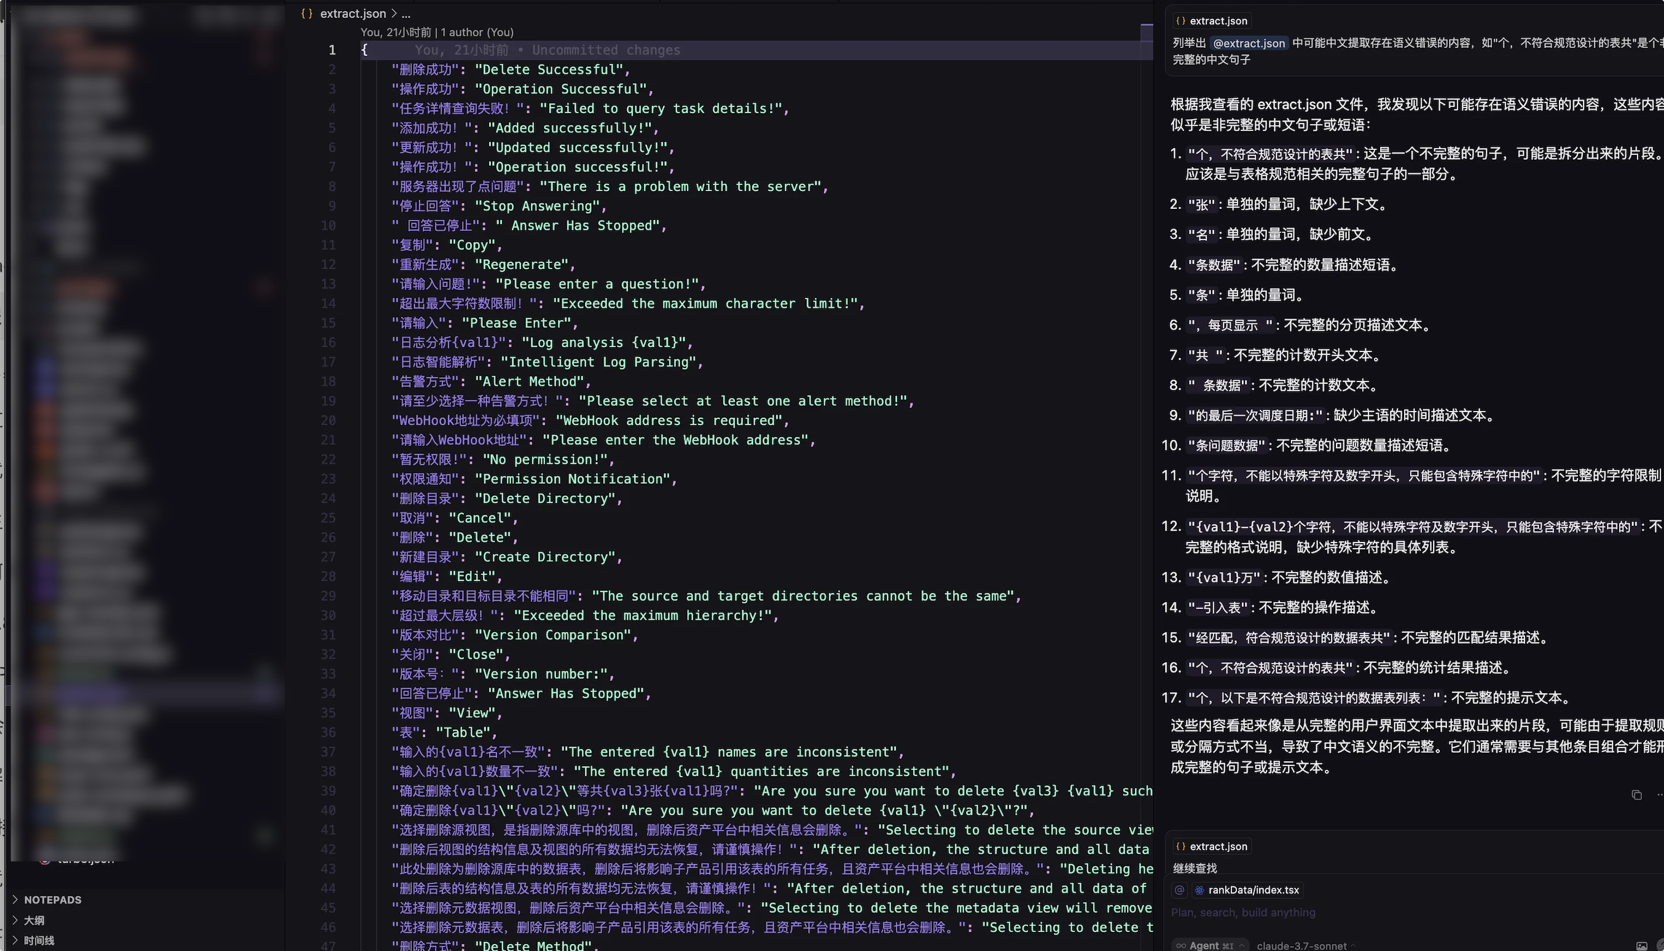
Task: Click the image upload icon in chat
Action: click(1641, 945)
